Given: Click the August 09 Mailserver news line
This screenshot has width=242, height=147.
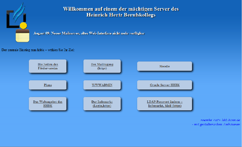Looking at the screenshot, I should [89, 33].
